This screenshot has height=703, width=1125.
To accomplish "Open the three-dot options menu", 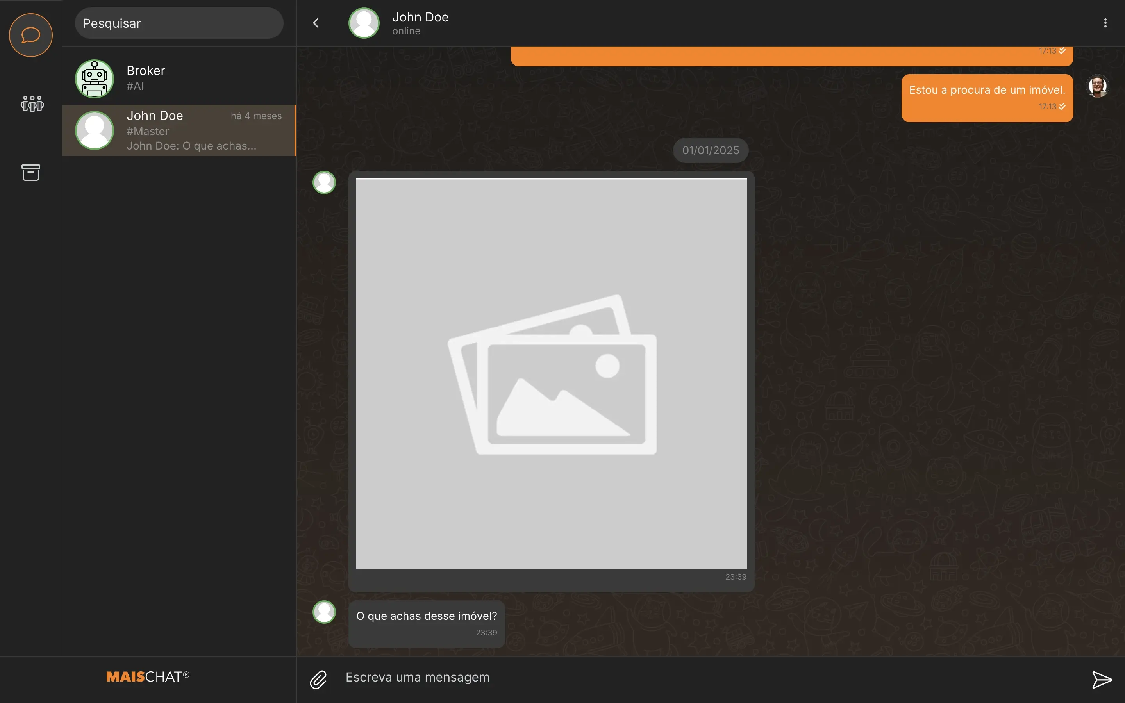I will click(1105, 23).
